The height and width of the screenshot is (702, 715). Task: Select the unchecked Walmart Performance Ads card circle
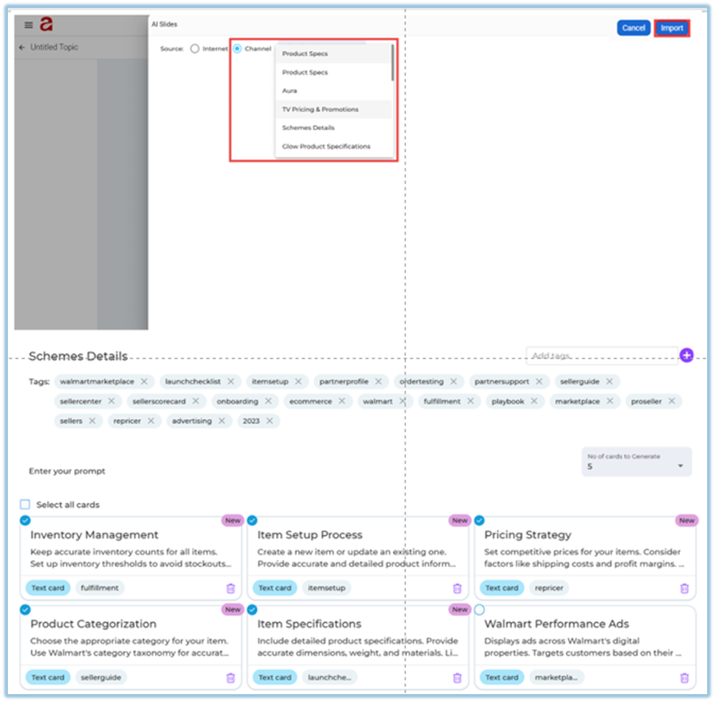480,609
